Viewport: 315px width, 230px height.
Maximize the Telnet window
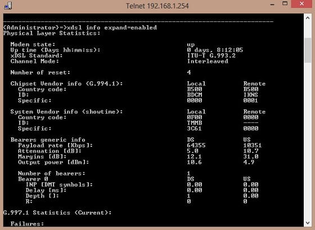click(285, 3)
